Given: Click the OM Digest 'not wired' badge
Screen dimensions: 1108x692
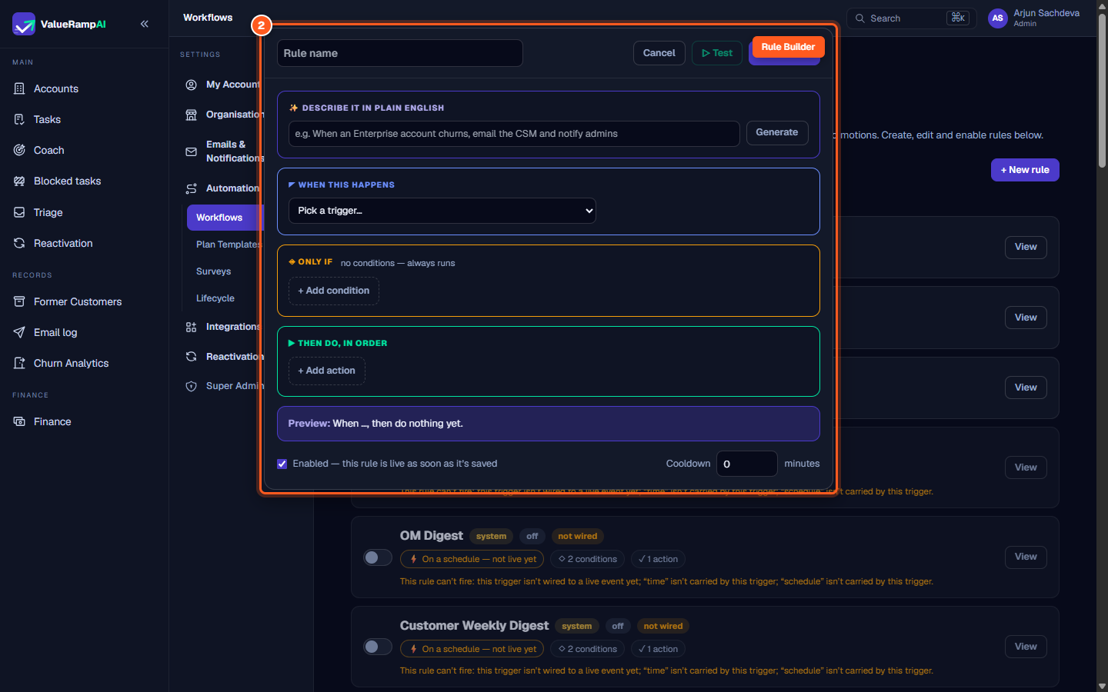Looking at the screenshot, I should [x=578, y=536].
